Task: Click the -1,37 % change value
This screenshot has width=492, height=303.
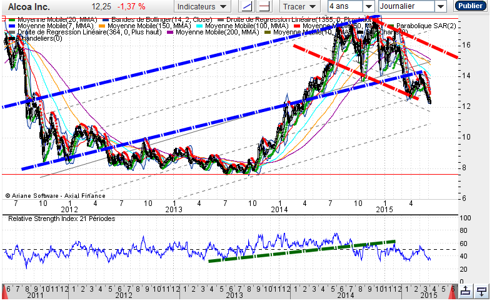Action: (x=131, y=6)
